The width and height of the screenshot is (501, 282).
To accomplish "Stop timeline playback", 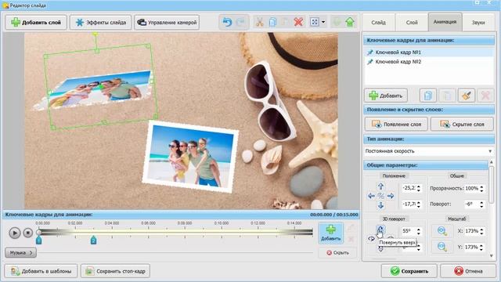I will (x=28, y=233).
